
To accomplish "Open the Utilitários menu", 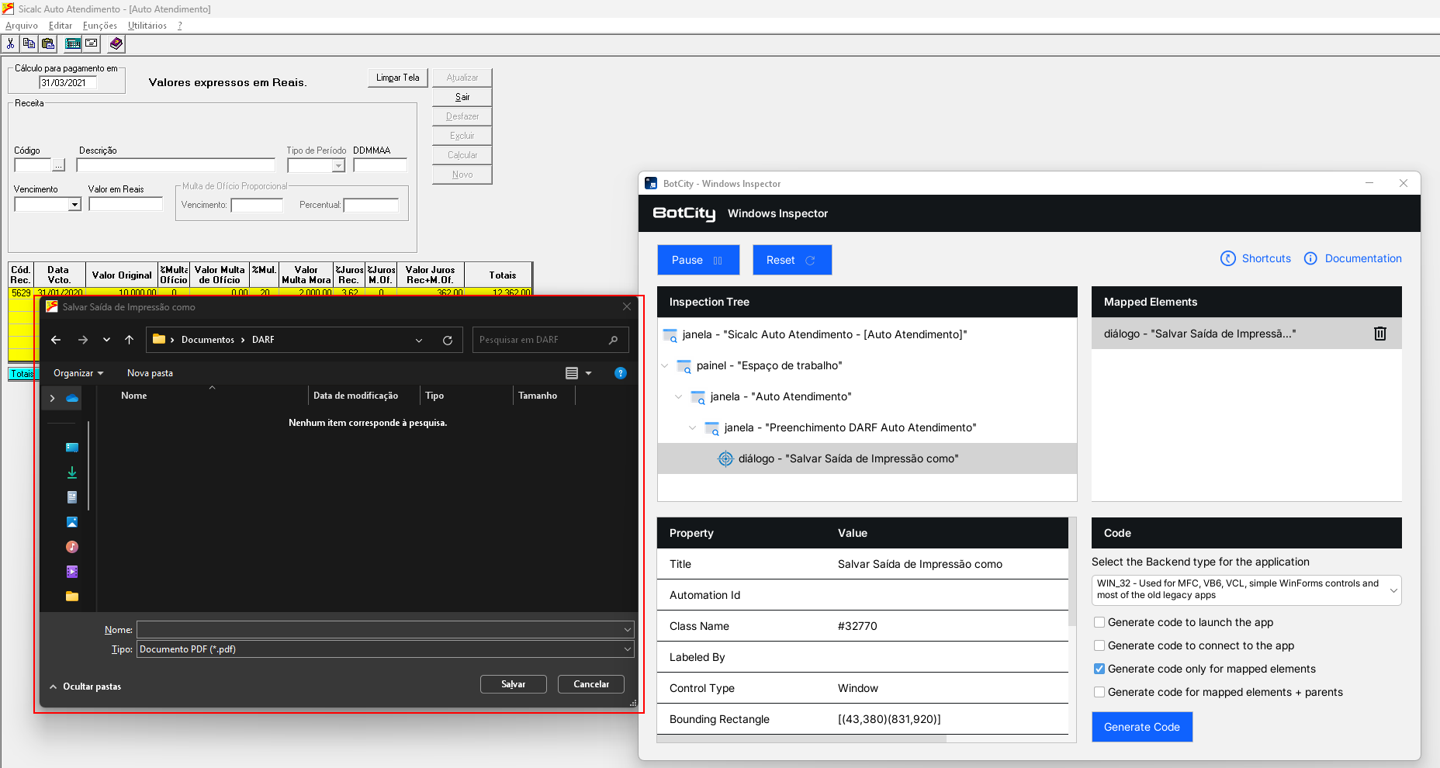I will (147, 26).
